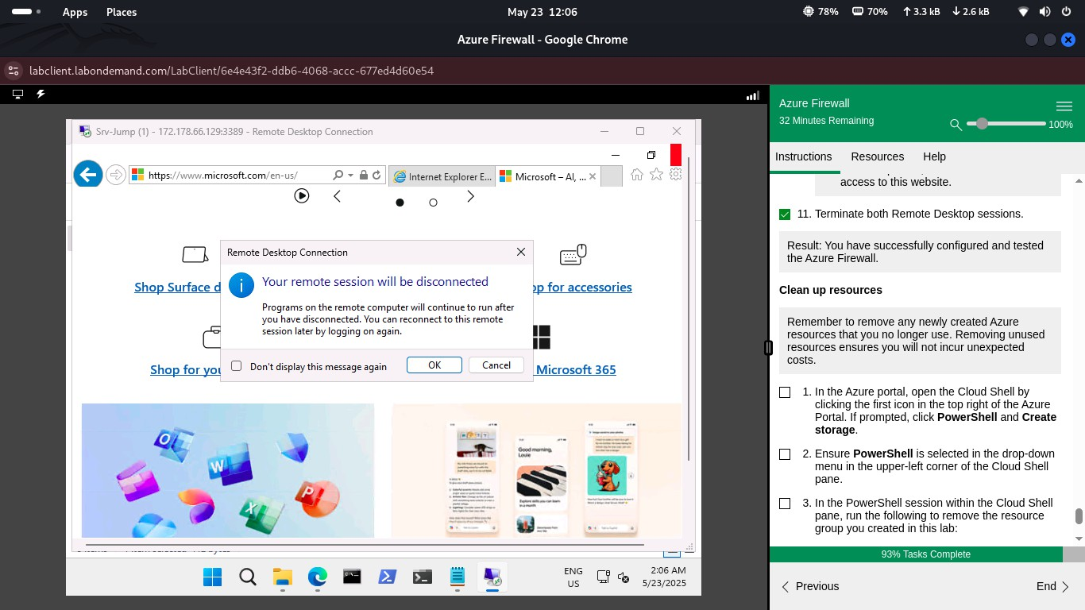Open the Internet Explorer Tools gear

pos(675,174)
